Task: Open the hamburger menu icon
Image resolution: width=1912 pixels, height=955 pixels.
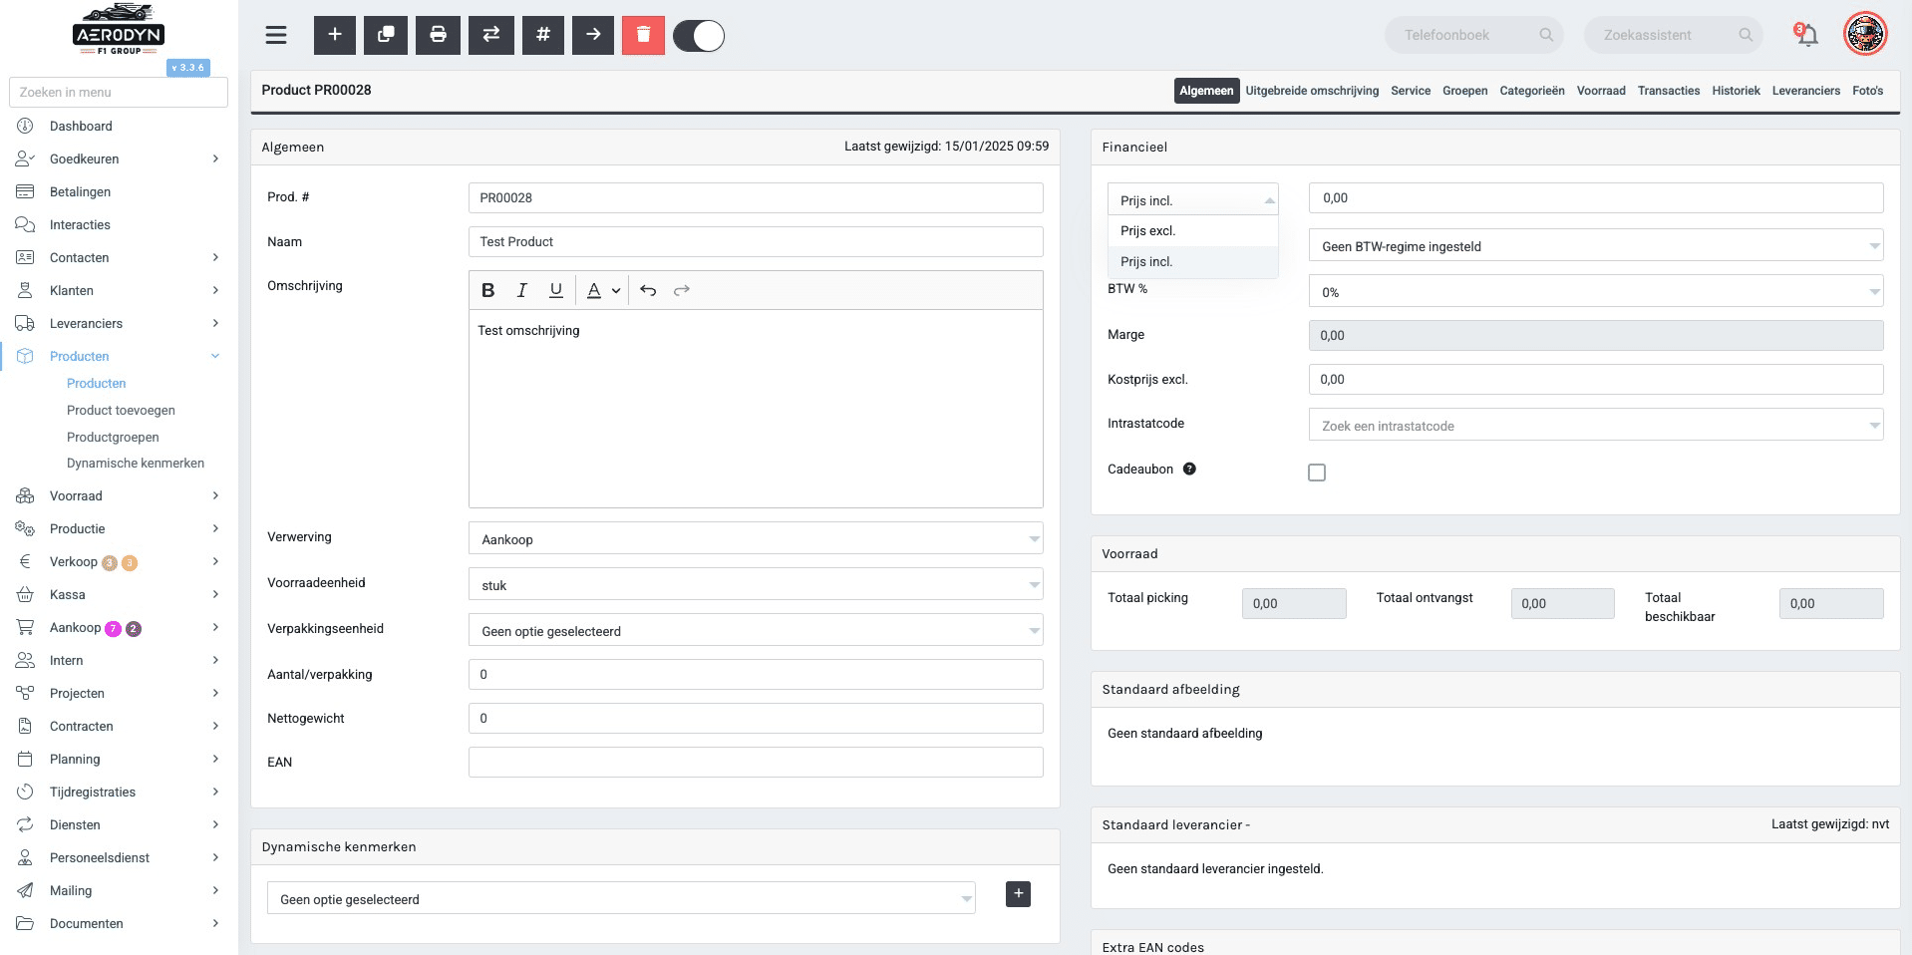Action: tap(276, 35)
